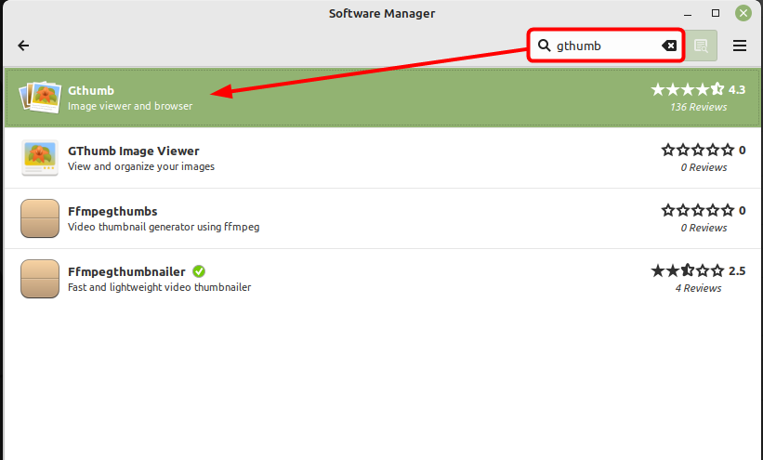Click 'Image viewer and browser' description
The image size is (763, 460).
click(x=130, y=106)
